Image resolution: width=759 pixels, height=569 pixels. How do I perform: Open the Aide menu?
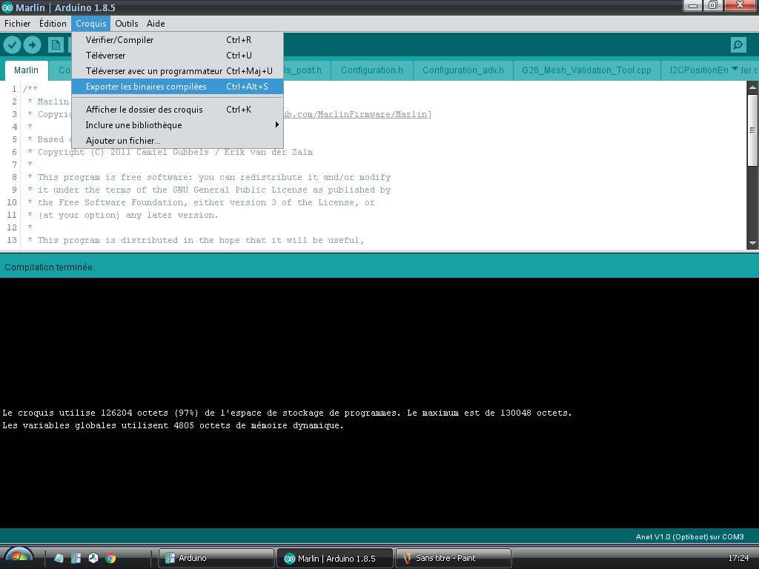[156, 23]
